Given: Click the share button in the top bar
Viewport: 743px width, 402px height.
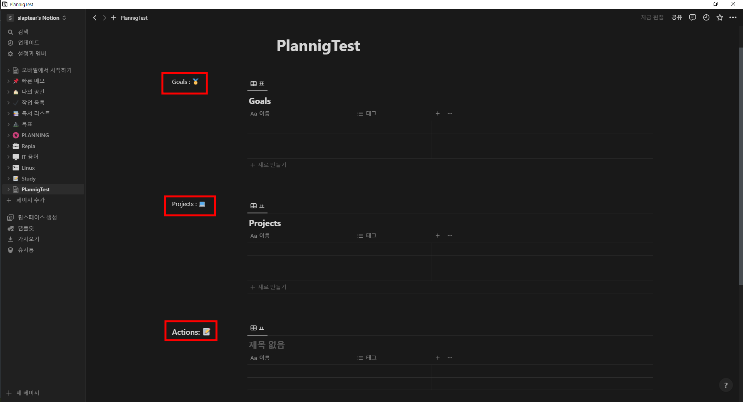Looking at the screenshot, I should pos(677,17).
